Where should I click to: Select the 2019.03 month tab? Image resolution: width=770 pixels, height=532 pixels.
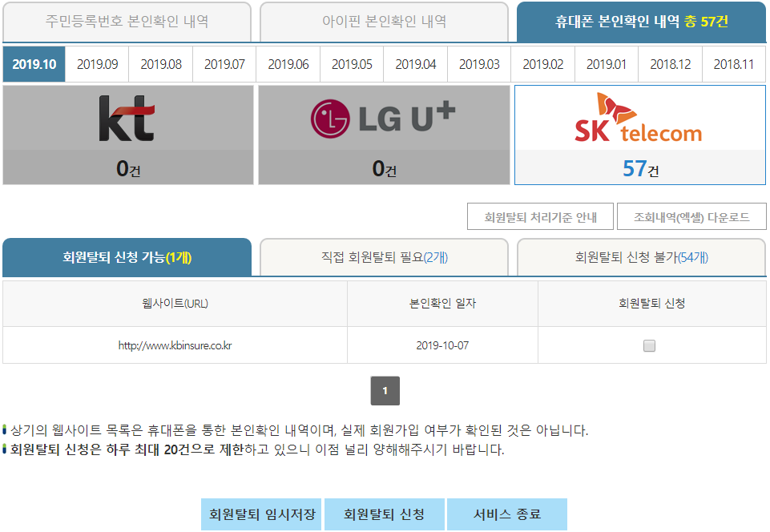coord(479,64)
